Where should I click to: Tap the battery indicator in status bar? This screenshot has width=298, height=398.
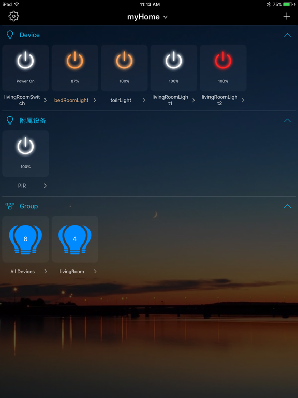tap(288, 4)
